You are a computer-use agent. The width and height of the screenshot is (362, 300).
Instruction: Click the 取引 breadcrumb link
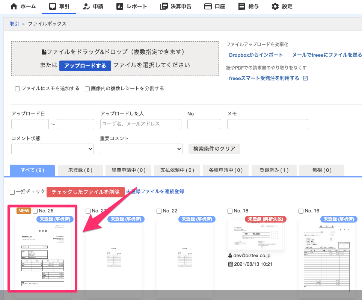(x=14, y=24)
